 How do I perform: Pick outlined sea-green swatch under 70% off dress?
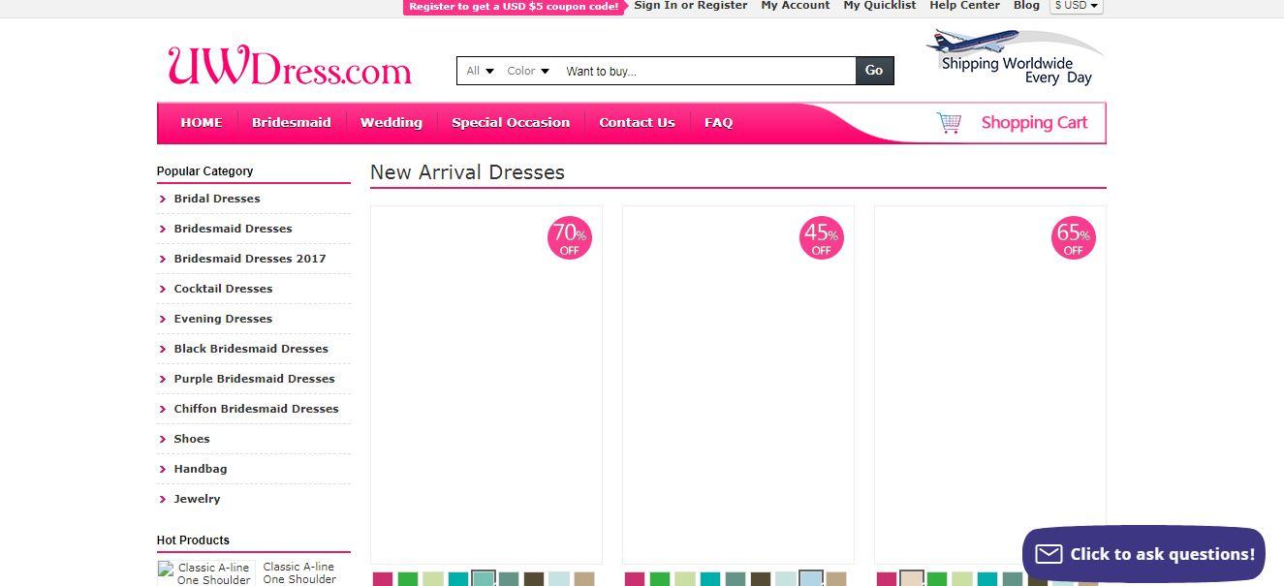(484, 578)
